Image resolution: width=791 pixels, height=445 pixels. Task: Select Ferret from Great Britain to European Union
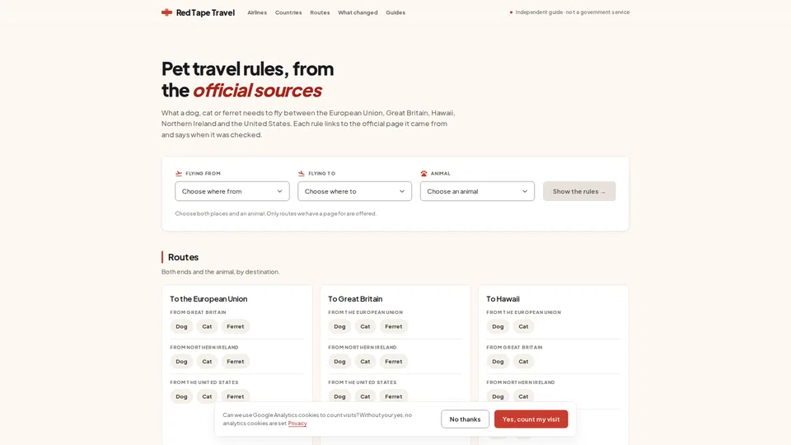click(235, 326)
